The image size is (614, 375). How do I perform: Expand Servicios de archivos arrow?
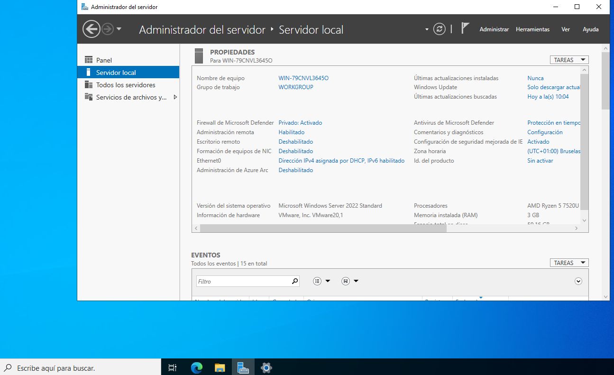[175, 97]
